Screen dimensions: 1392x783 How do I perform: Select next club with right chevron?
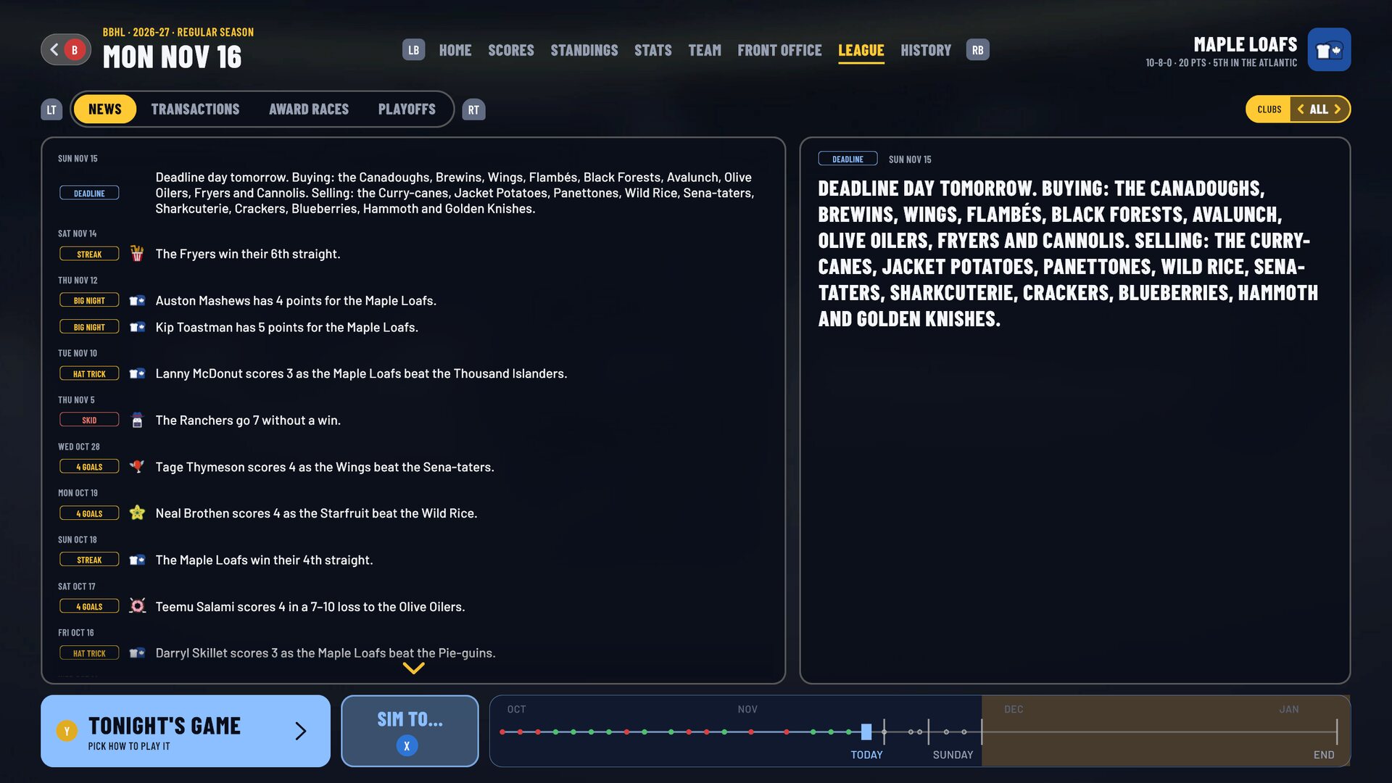coord(1338,109)
